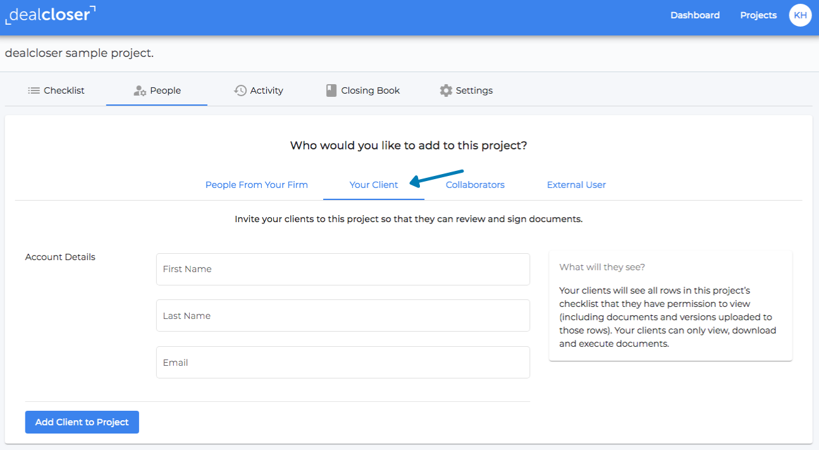Viewport: 819px width, 450px height.
Task: Click the 'Account Details' label
Action: coord(60,257)
